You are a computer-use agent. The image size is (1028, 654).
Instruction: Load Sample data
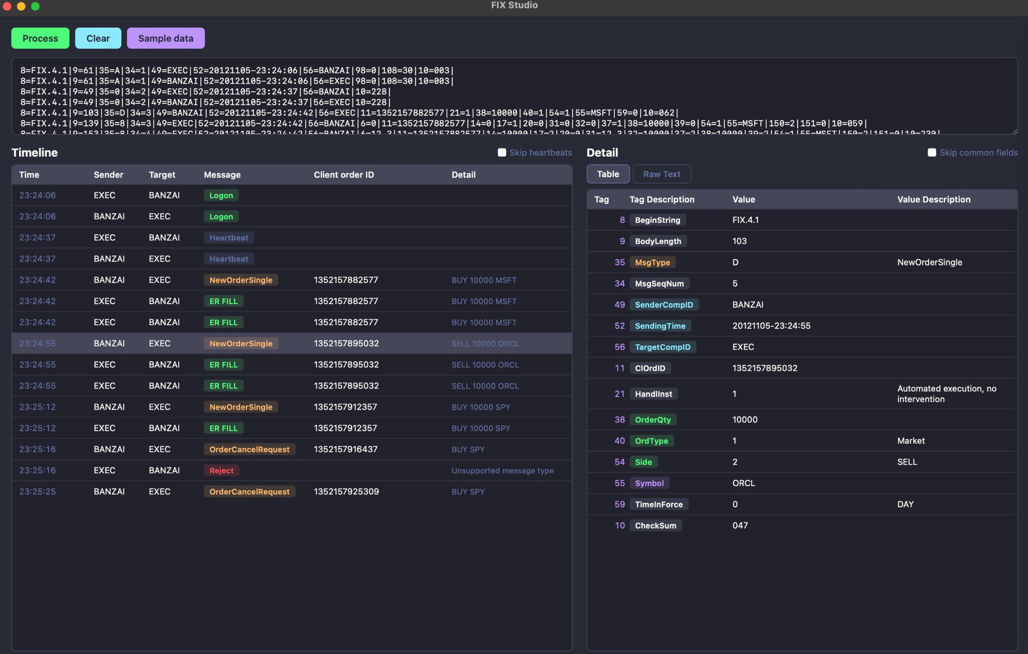click(166, 38)
